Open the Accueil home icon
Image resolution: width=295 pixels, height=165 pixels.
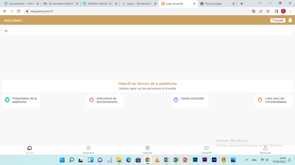tap(29, 148)
